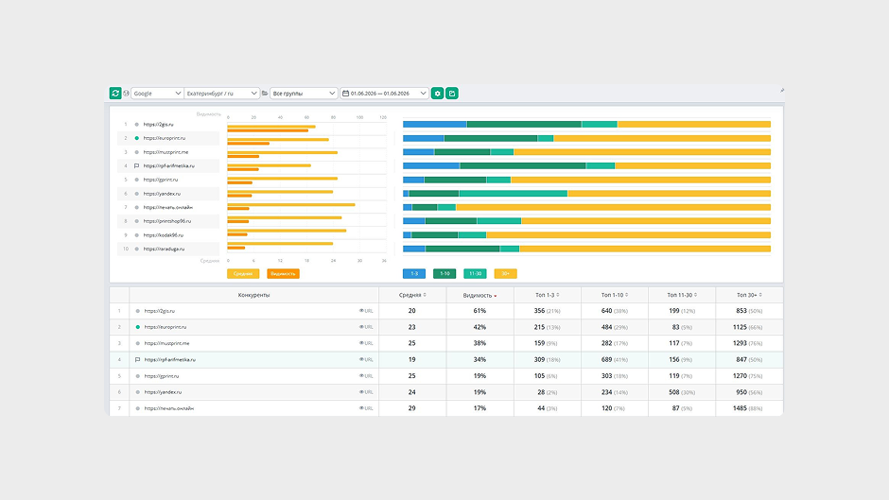Click the green export button in toolbar
The image size is (889, 500).
452,93
